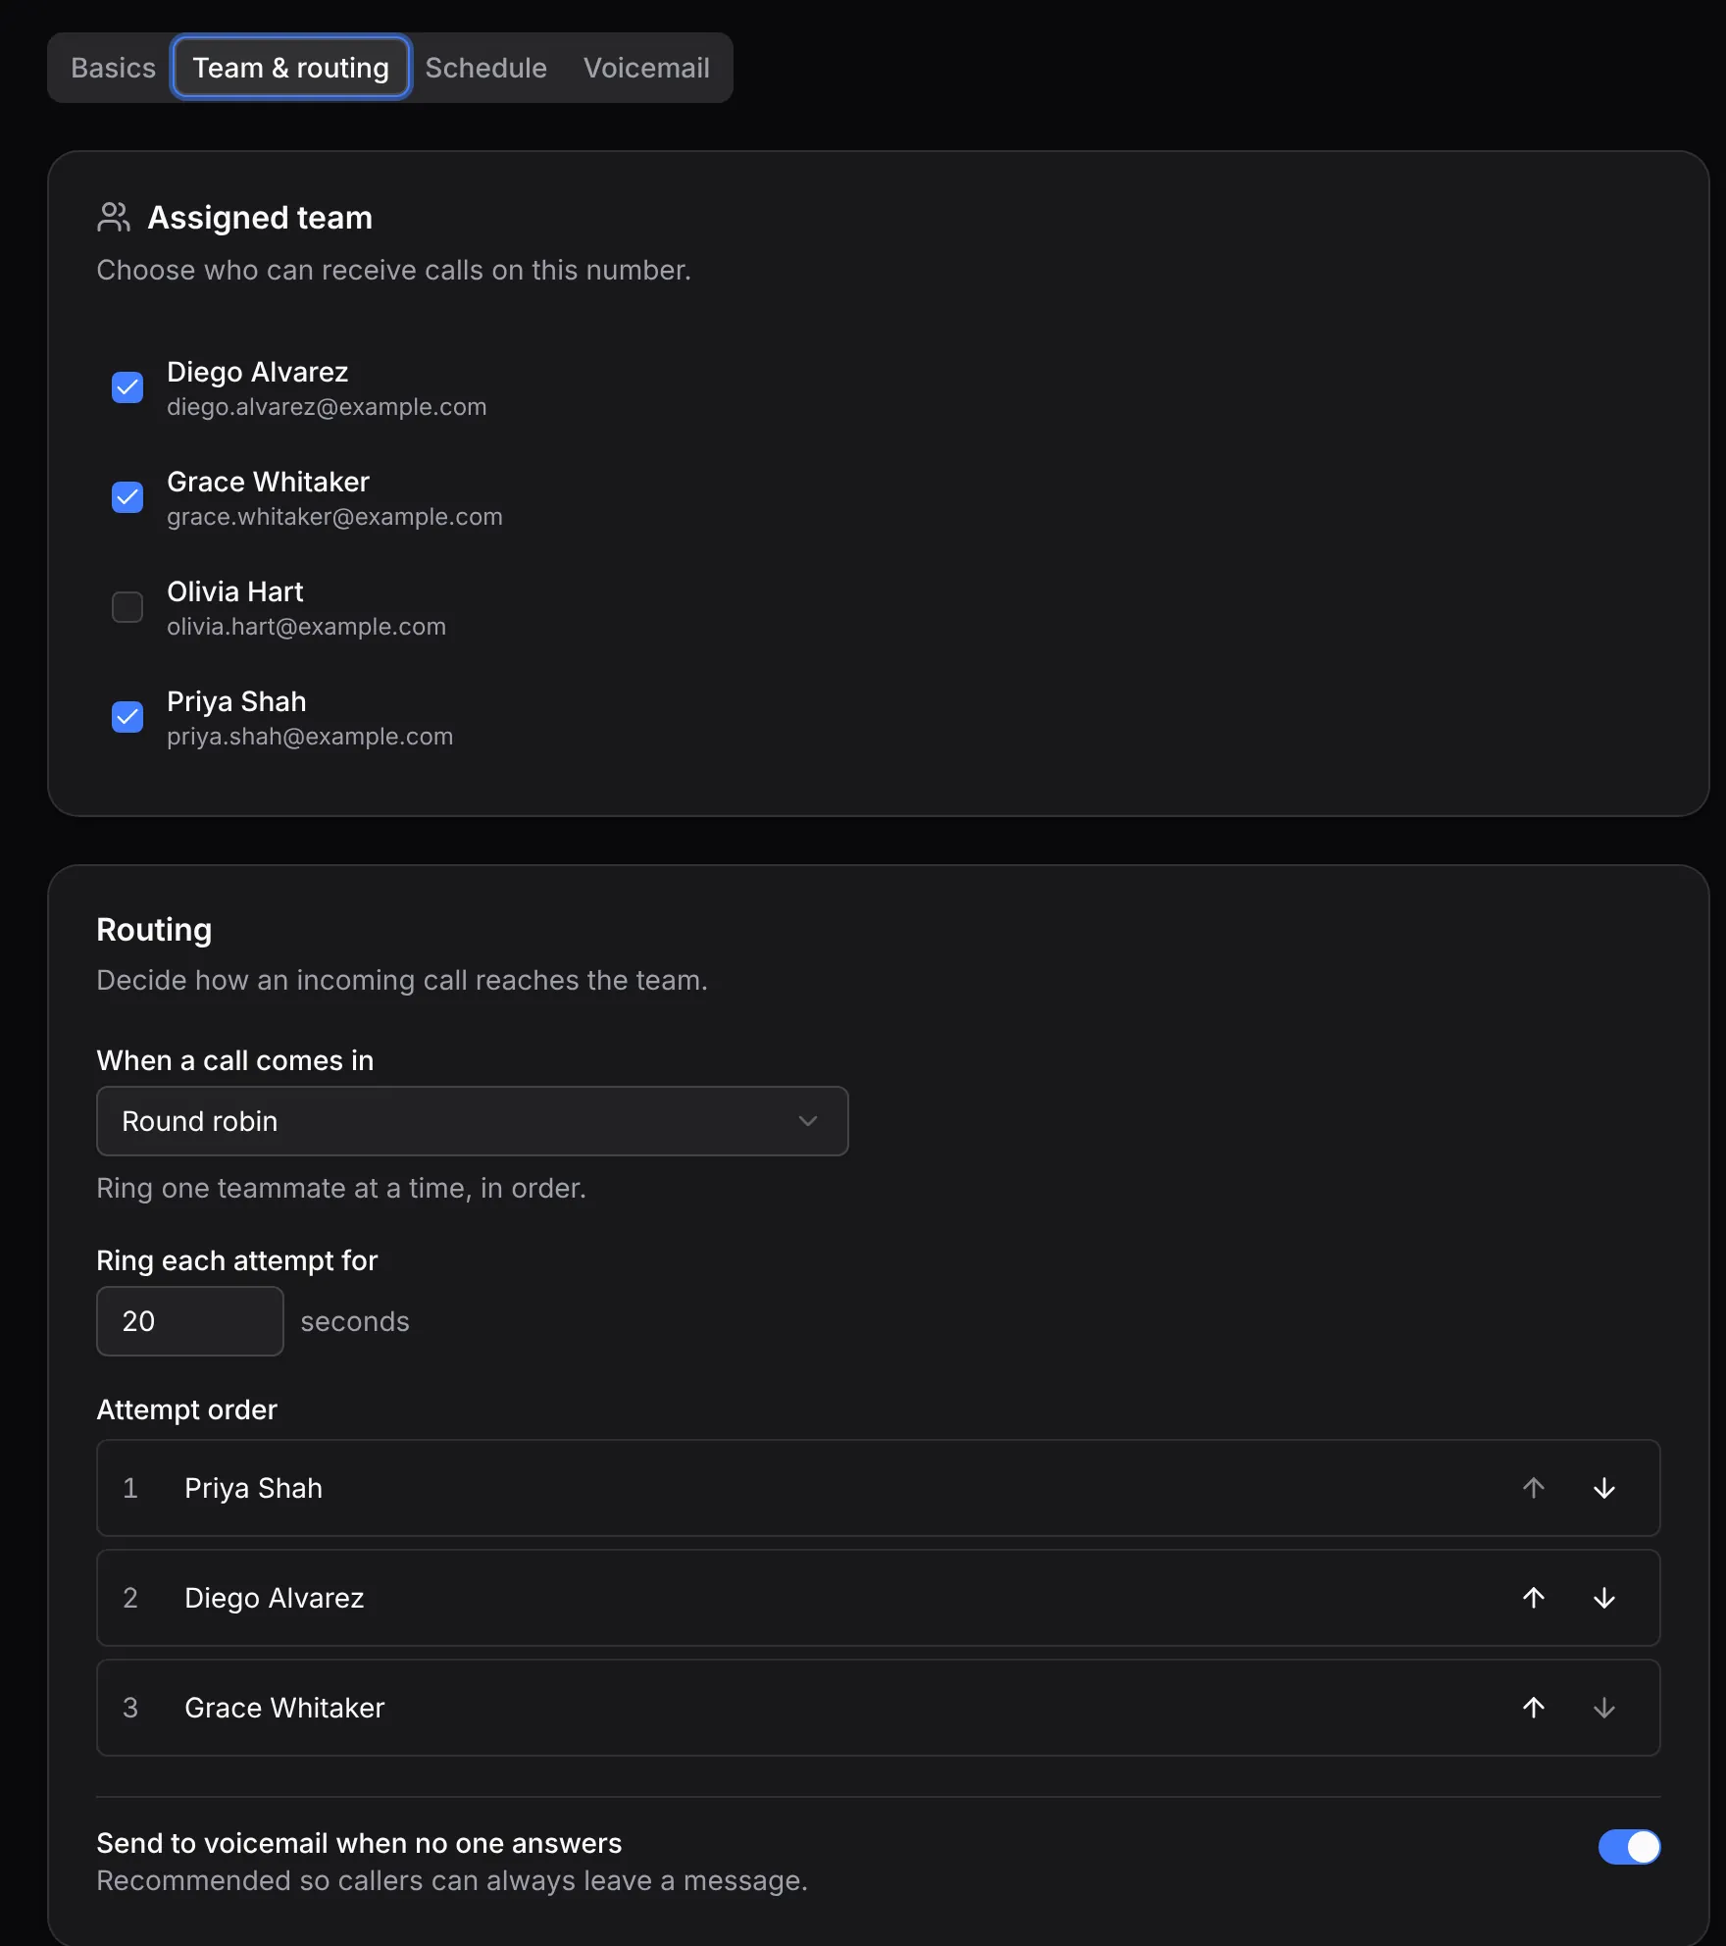Focus the ring duration seconds field
The width and height of the screenshot is (1726, 1946).
coord(190,1321)
